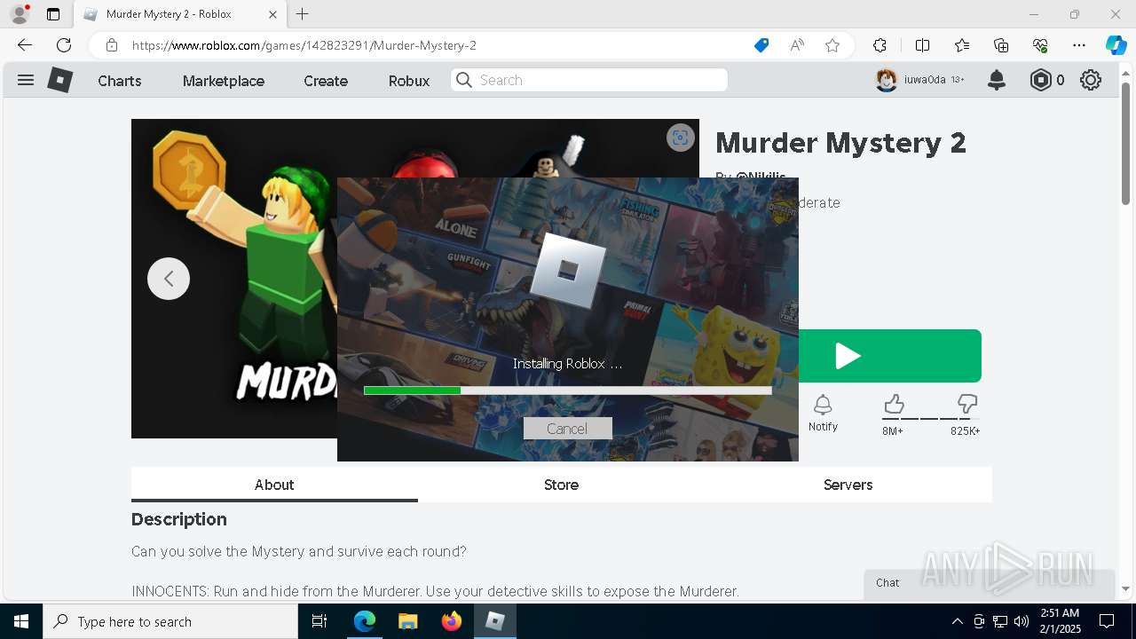Open the Edge profile icon
The image size is (1136, 639).
tap(20, 14)
